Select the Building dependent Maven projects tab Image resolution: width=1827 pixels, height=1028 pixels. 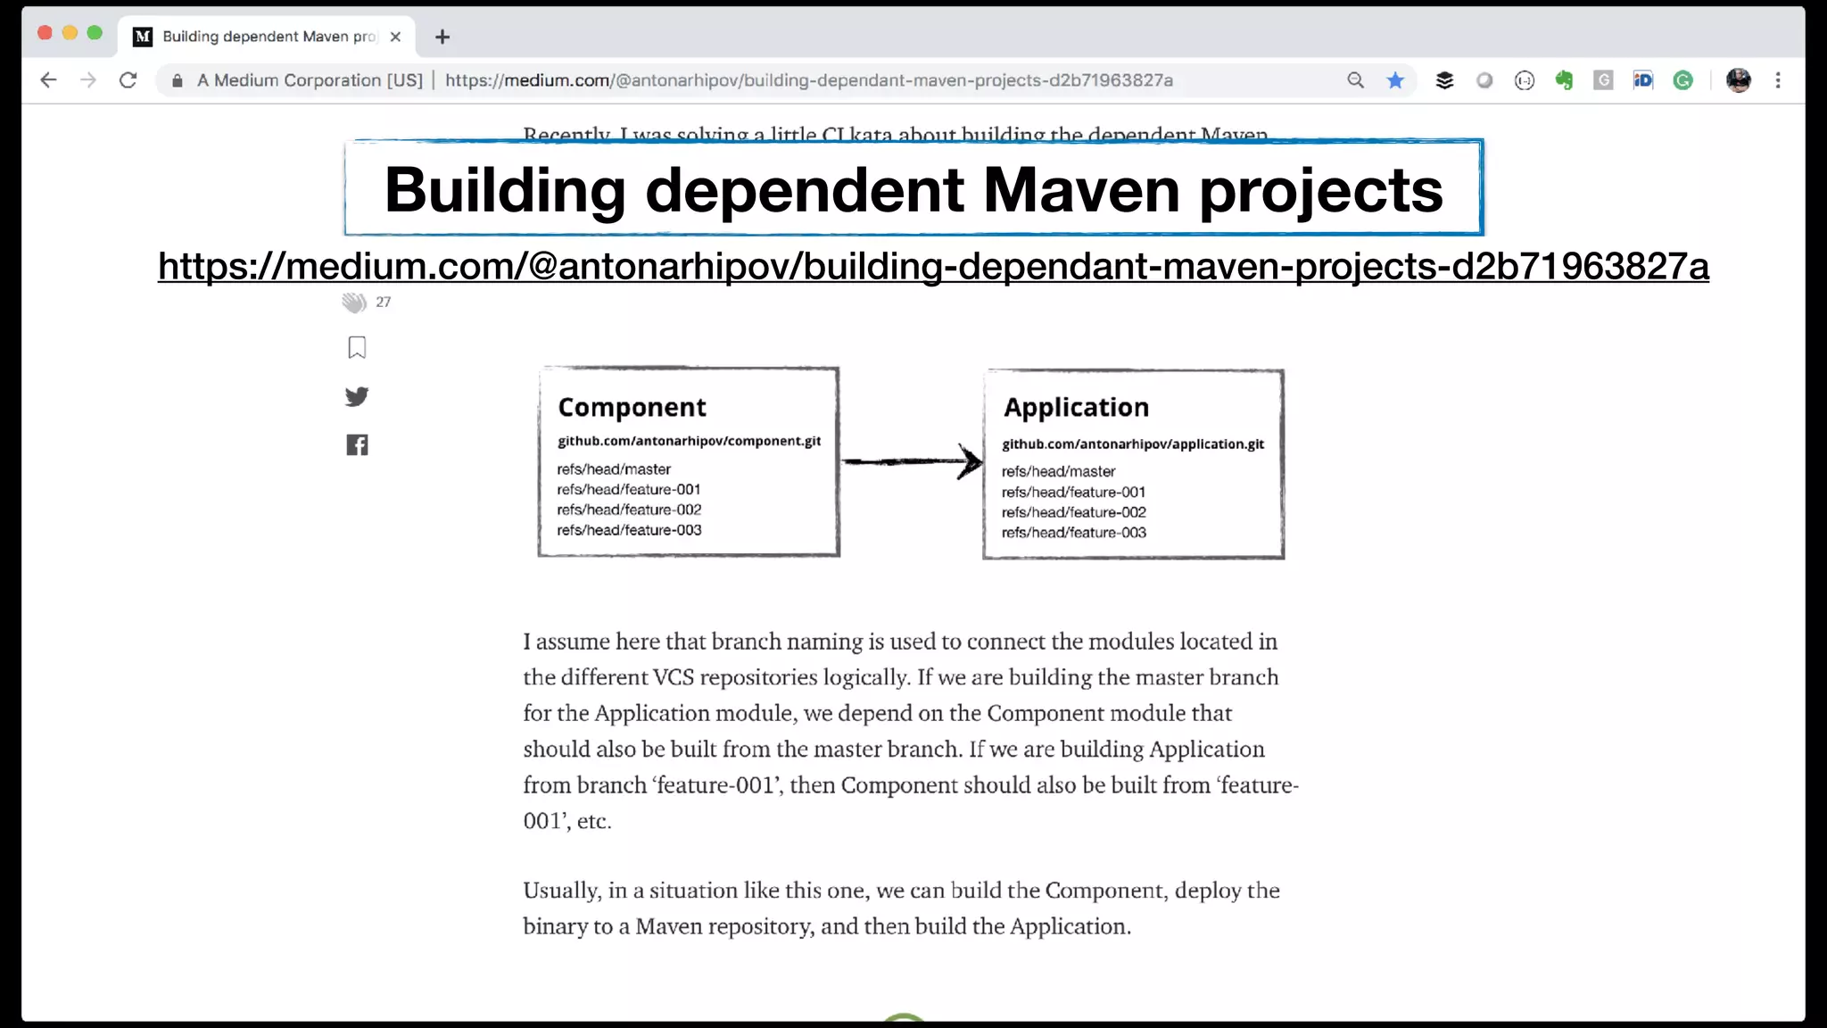pos(267,37)
